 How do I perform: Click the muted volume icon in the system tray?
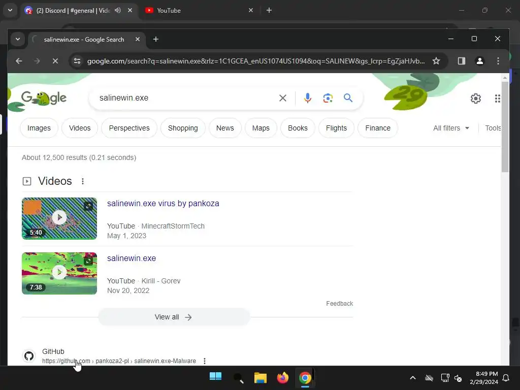click(458, 378)
